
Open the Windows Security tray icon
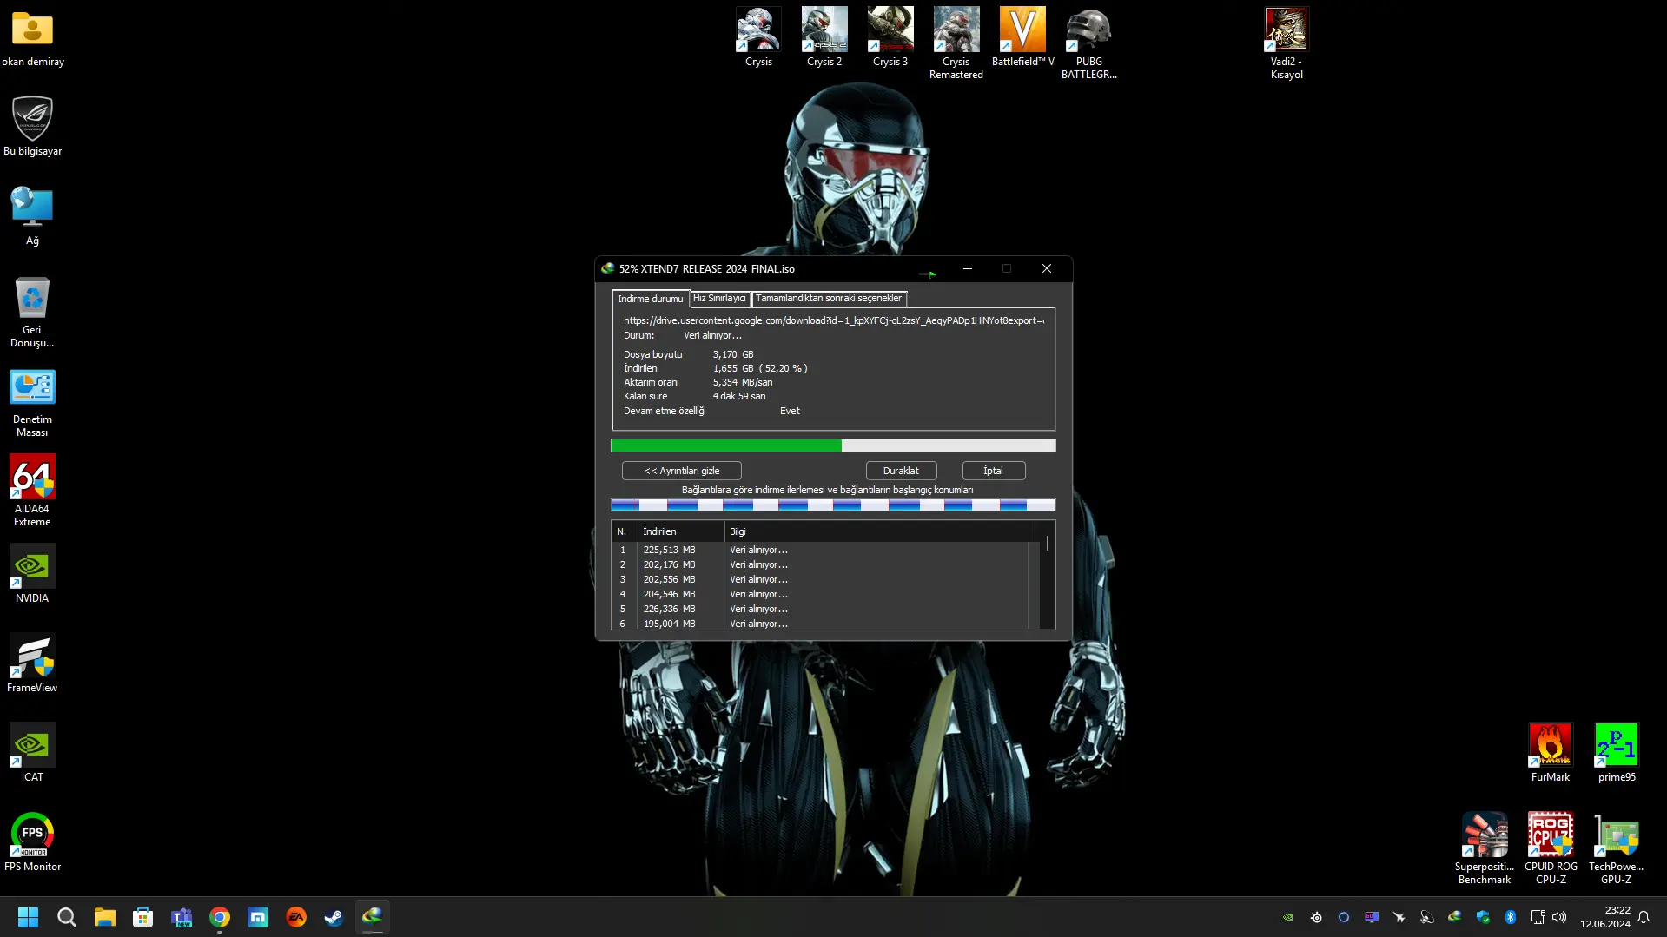pyautogui.click(x=1483, y=917)
